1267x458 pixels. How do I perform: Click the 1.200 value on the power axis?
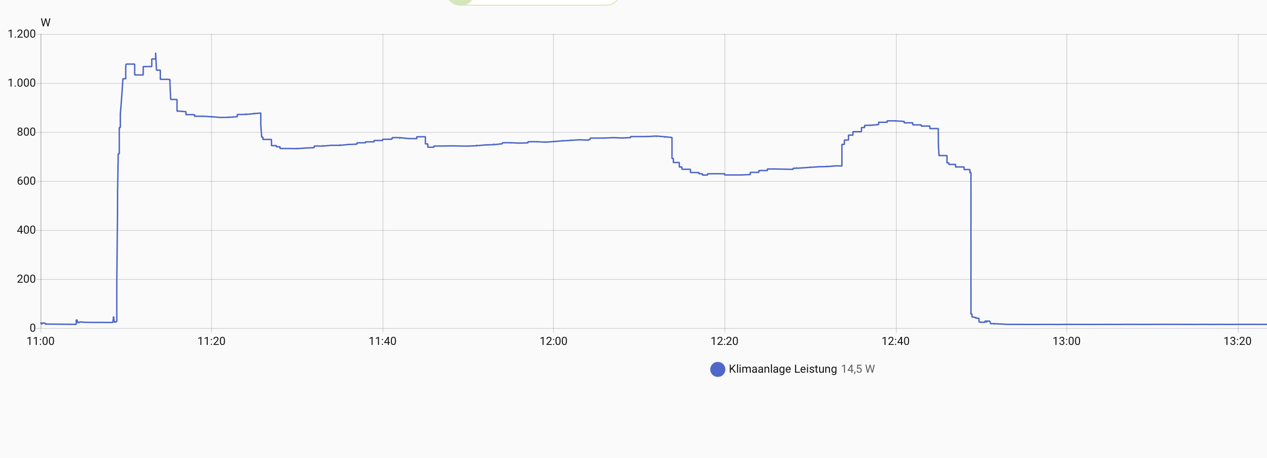(x=22, y=34)
